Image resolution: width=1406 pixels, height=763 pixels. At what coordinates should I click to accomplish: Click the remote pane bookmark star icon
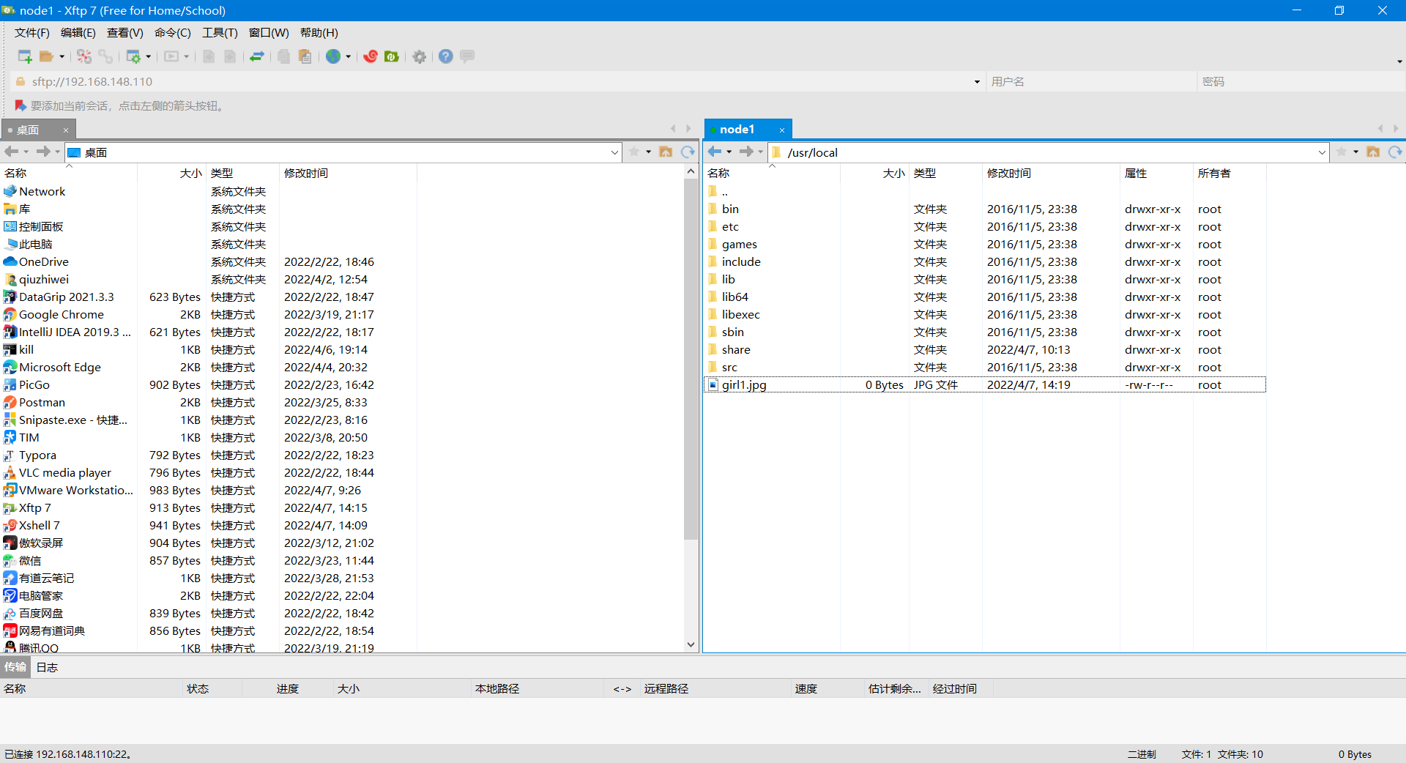click(x=1342, y=152)
